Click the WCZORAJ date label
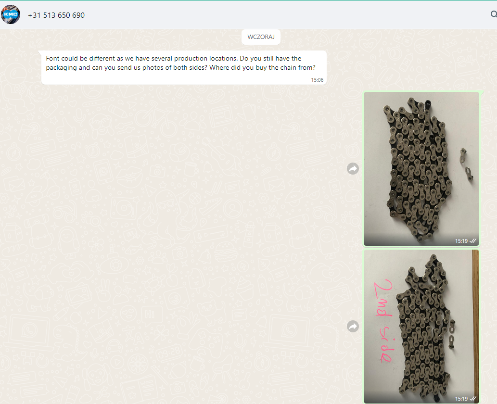Image resolution: width=497 pixels, height=404 pixels. click(x=261, y=37)
